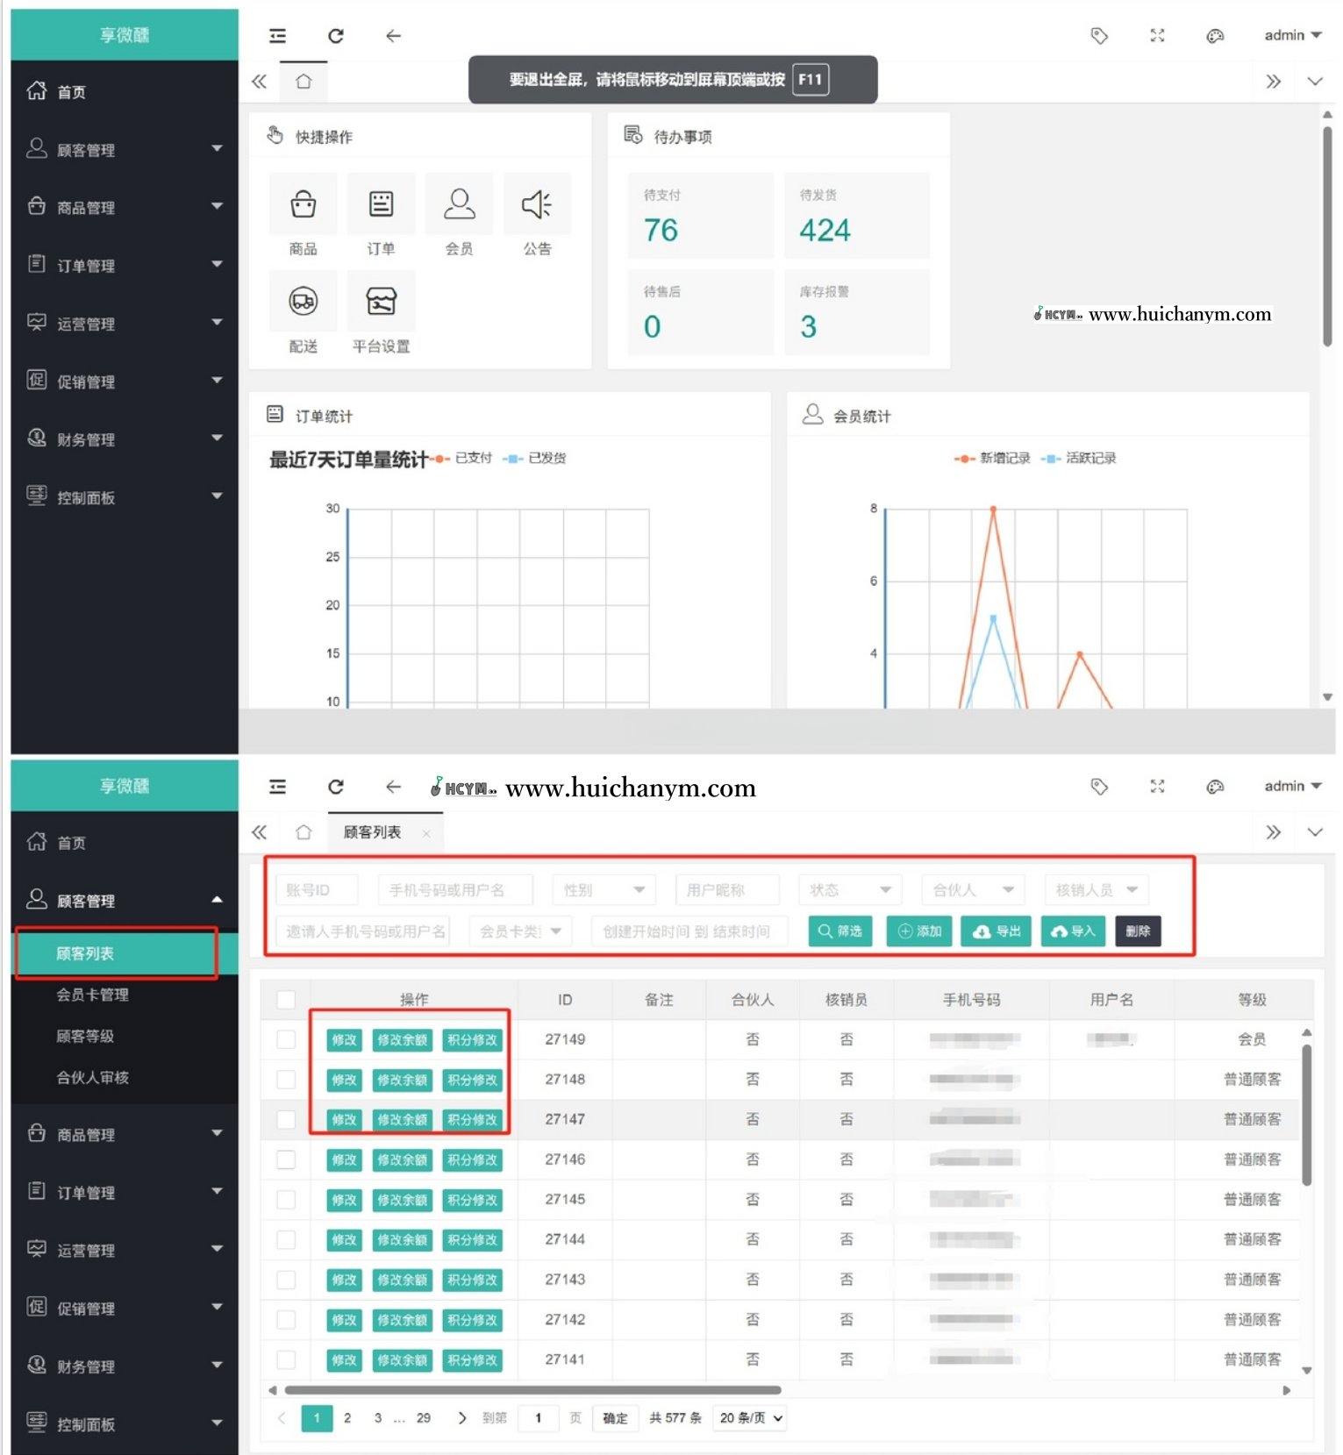Click the horizontal scrollbar under customer table
The image size is (1343, 1455).
pyautogui.click(x=532, y=1390)
